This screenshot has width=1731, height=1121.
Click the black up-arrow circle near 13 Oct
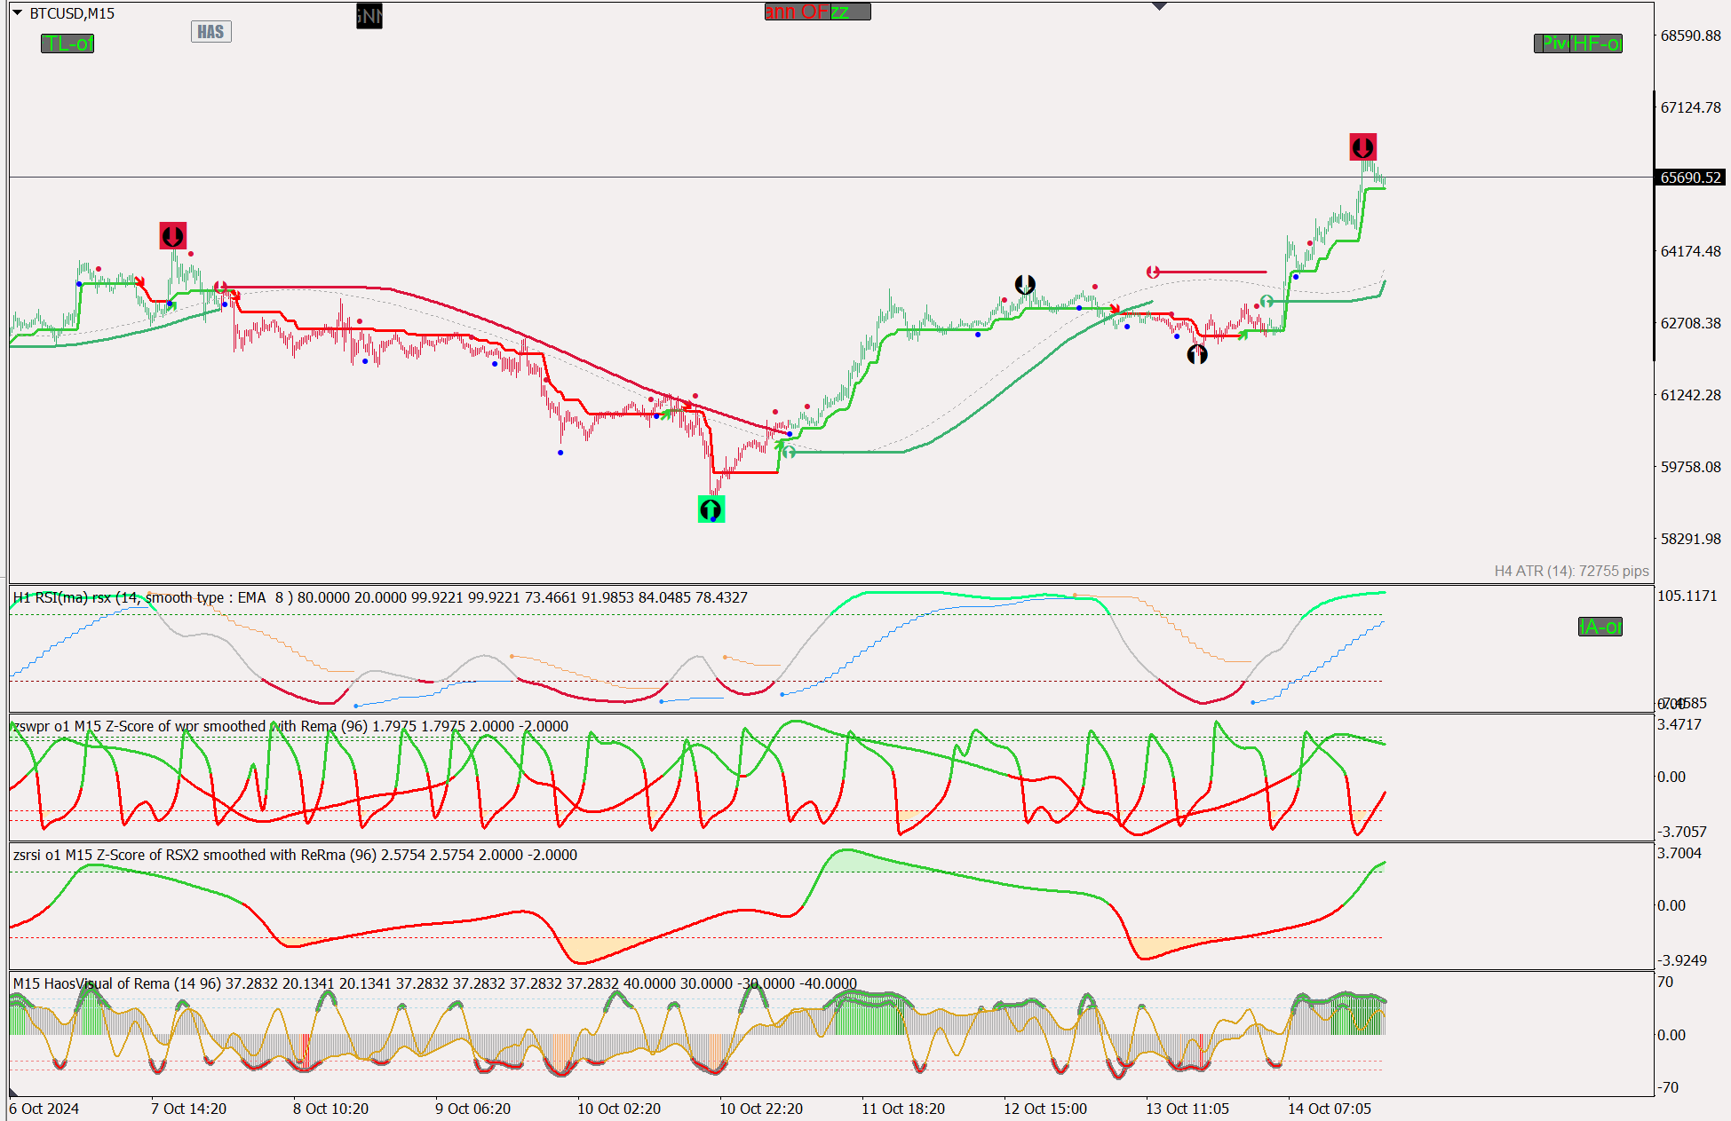point(1197,355)
